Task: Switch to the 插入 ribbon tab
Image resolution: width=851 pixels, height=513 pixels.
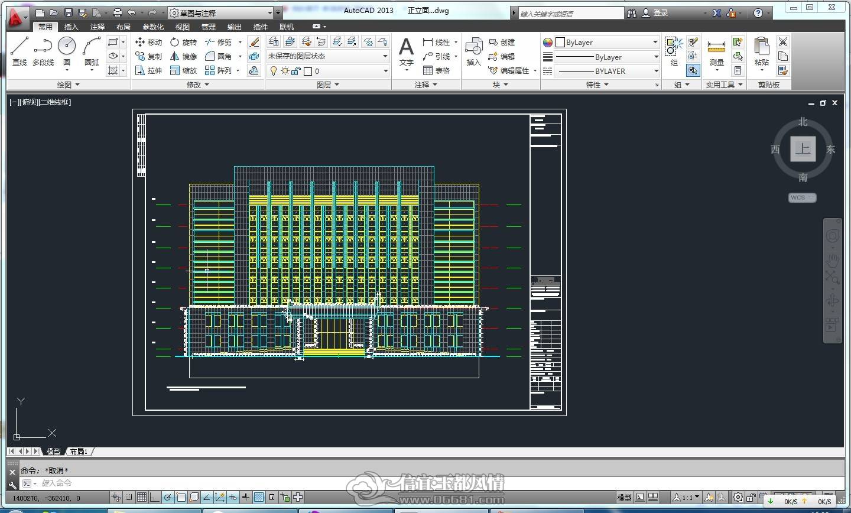Action: pyautogui.click(x=71, y=27)
